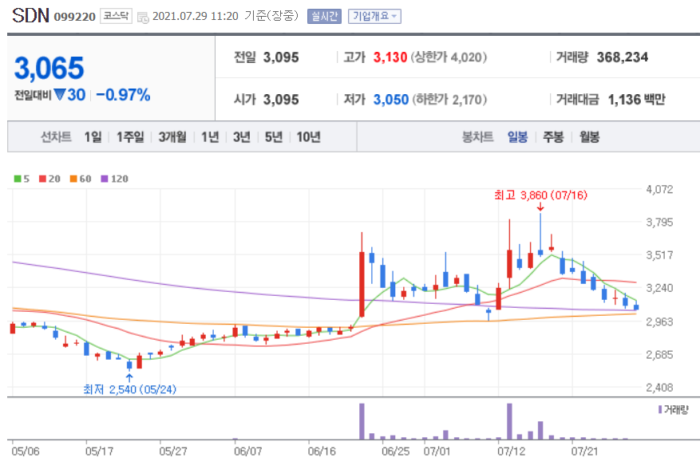Click the purple 120-day moving average swatch
Image resolution: width=700 pixels, height=465 pixels.
pos(105,179)
